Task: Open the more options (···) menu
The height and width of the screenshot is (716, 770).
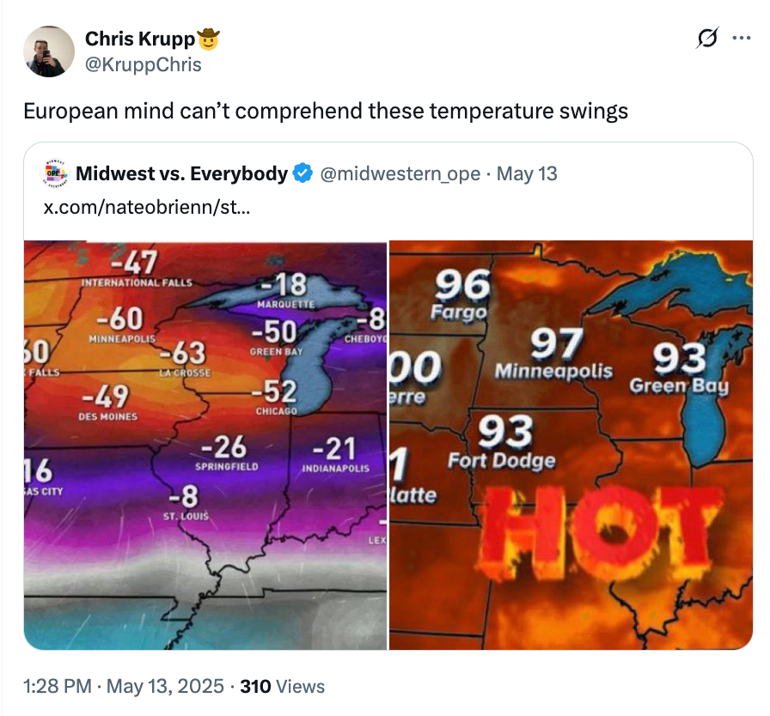Action: 741,39
